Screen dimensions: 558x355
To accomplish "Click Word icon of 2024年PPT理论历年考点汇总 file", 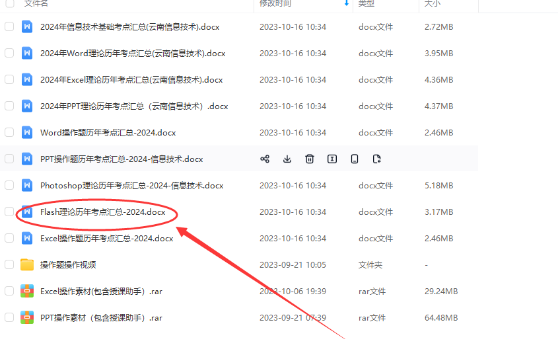I will [x=27, y=106].
